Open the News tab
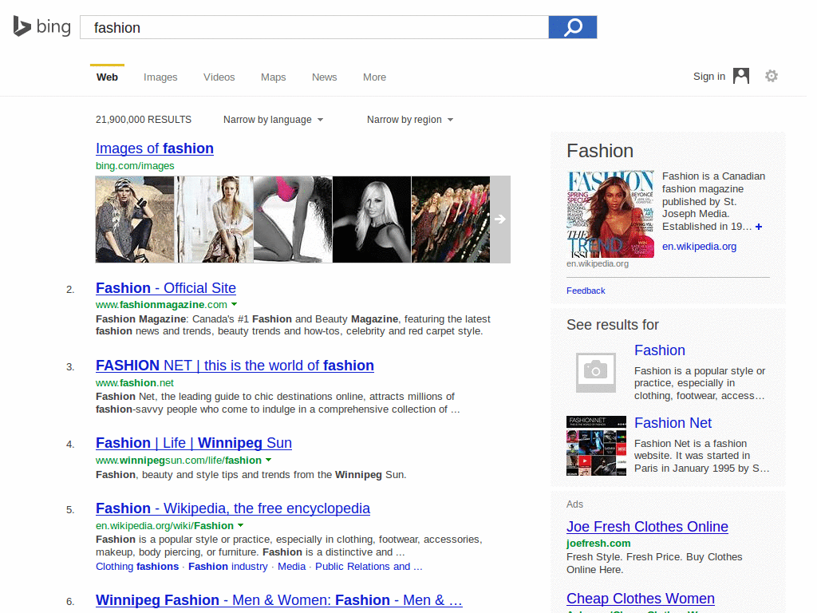817x613 pixels. tap(324, 77)
